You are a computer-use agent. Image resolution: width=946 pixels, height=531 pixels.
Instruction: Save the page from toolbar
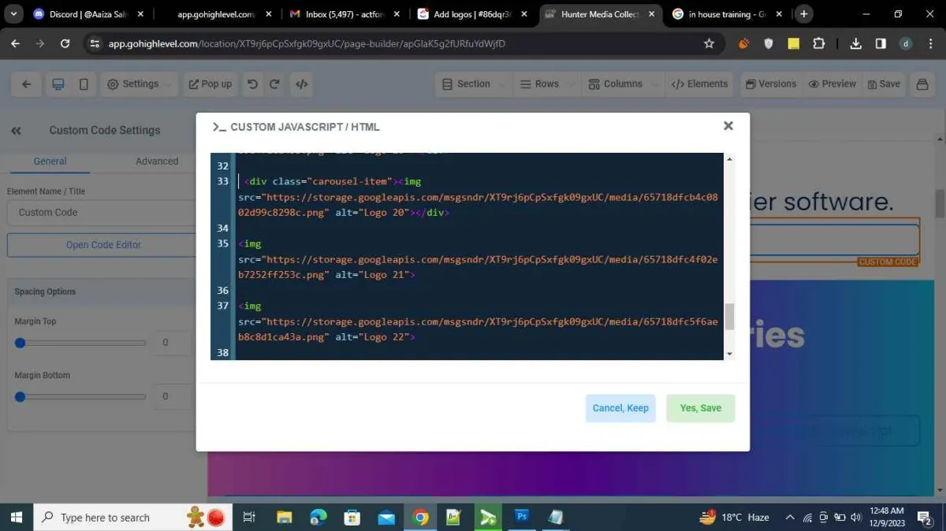pyautogui.click(x=884, y=84)
